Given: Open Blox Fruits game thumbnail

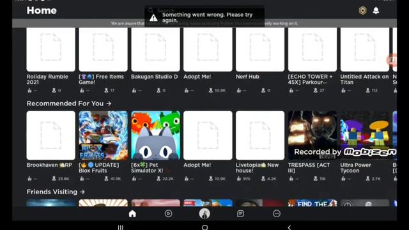Looking at the screenshot, I should pos(104,135).
